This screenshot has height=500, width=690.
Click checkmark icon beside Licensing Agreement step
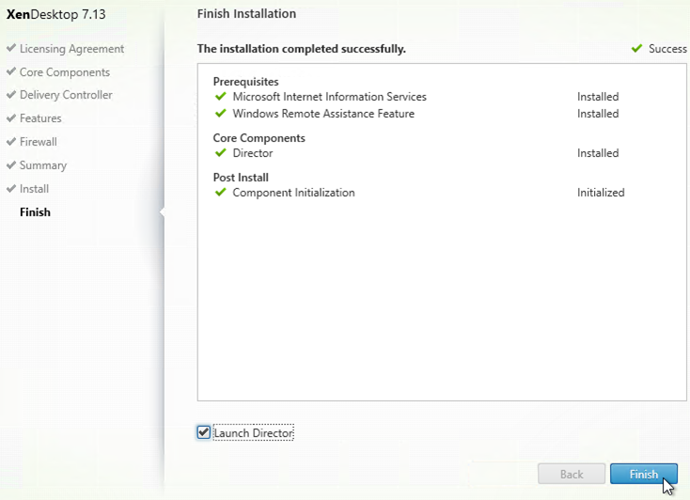(11, 49)
